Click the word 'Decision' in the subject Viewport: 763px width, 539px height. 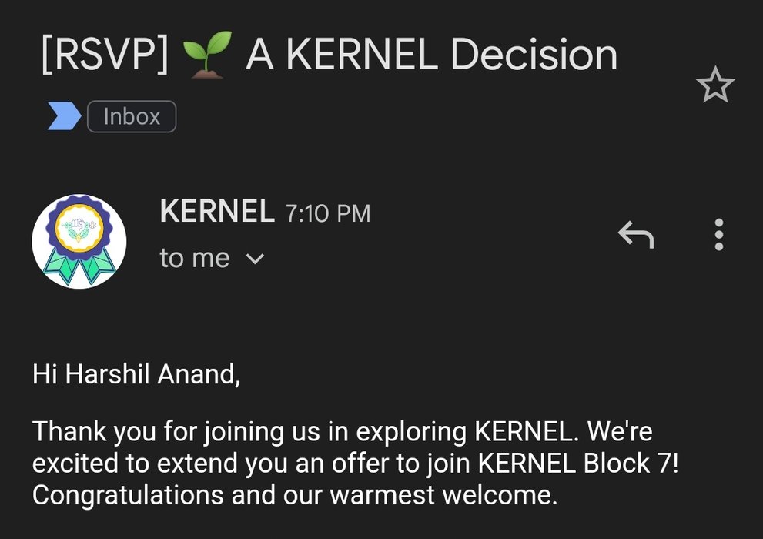tap(534, 55)
